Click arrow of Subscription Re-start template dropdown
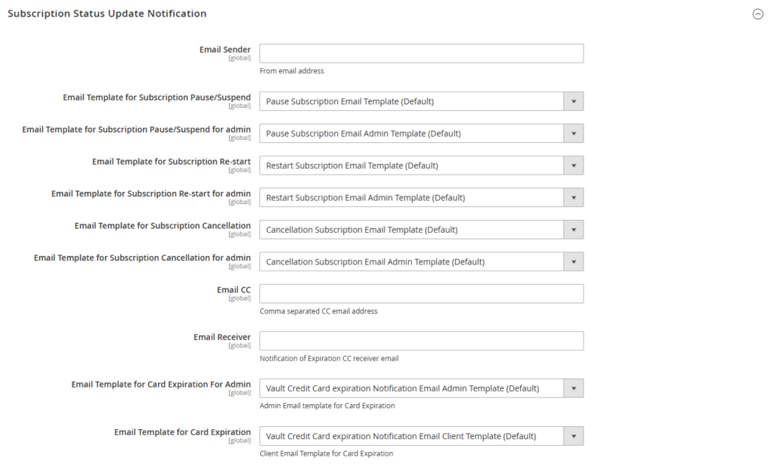 [574, 165]
